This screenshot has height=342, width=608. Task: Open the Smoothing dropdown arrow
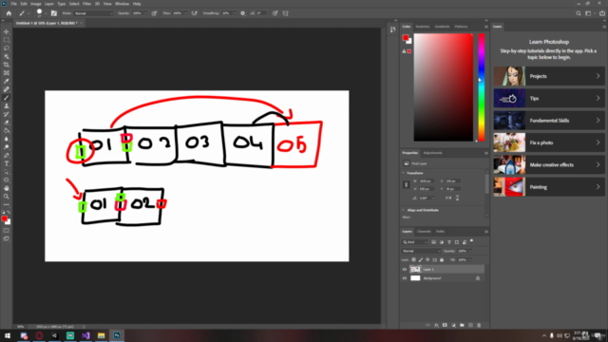tap(235, 13)
